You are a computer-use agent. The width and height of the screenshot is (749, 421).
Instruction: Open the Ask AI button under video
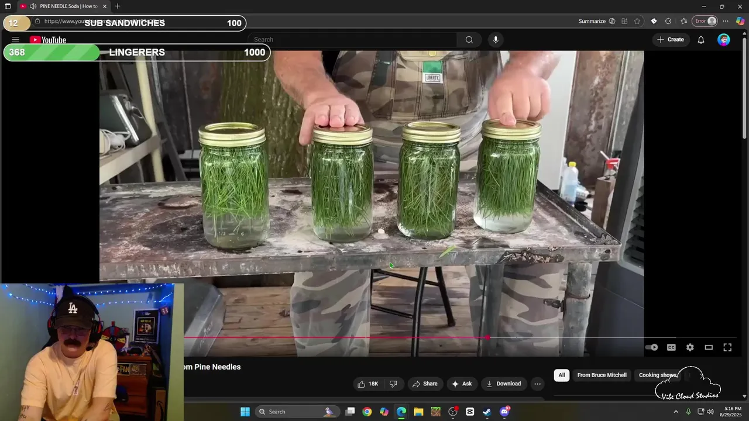(461, 384)
